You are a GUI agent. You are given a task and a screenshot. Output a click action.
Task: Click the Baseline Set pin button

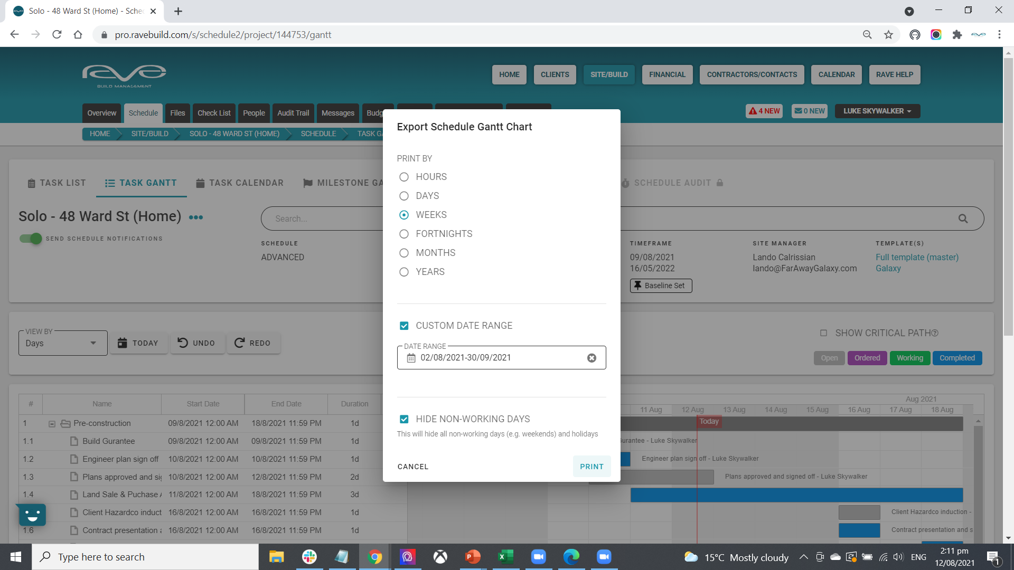(661, 286)
